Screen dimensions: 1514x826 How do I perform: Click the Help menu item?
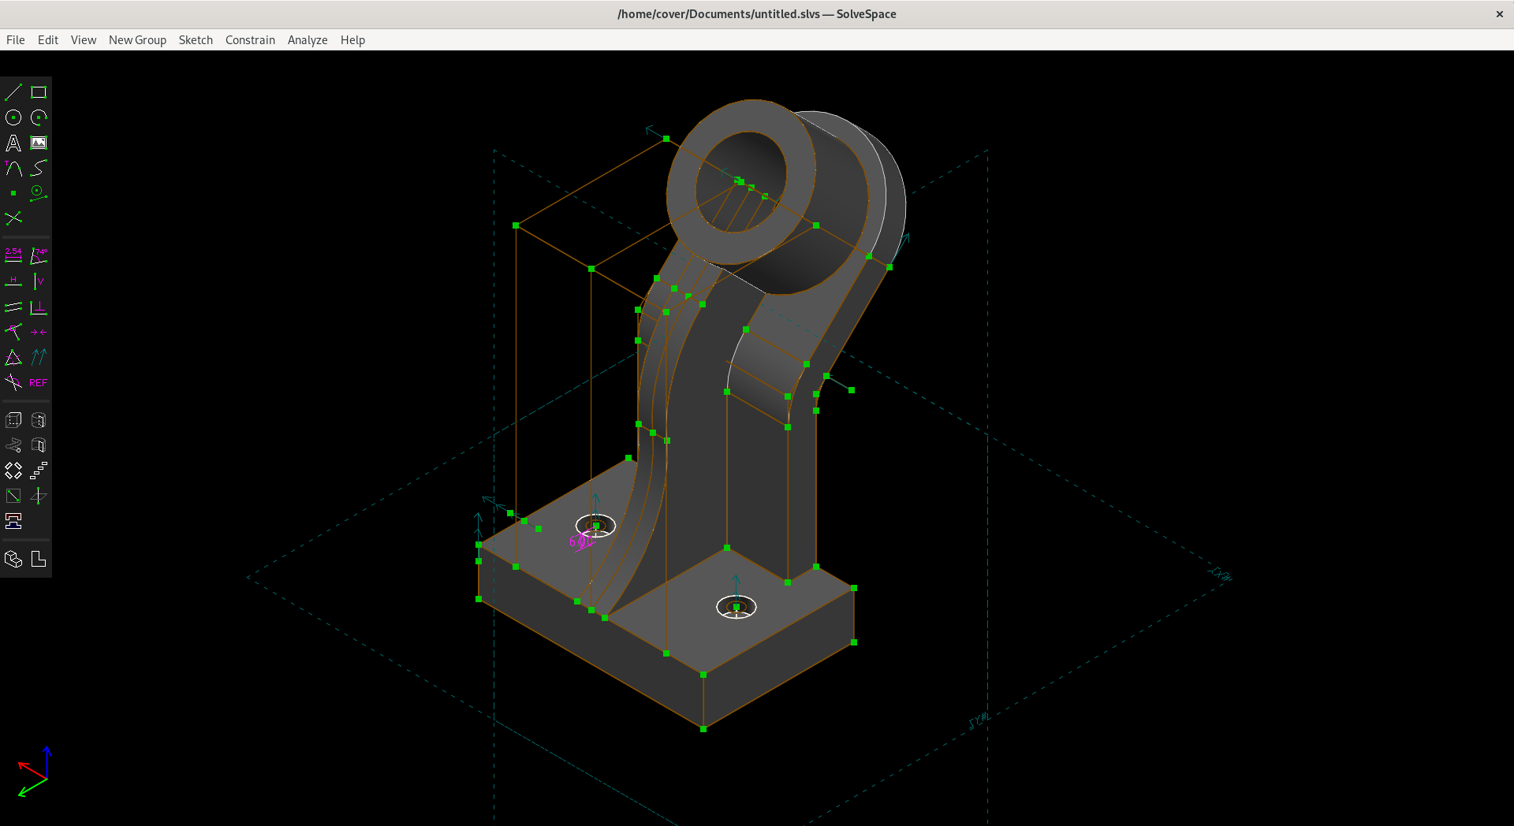(352, 40)
